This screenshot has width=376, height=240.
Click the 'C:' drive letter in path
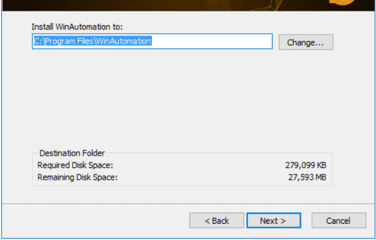coord(38,41)
